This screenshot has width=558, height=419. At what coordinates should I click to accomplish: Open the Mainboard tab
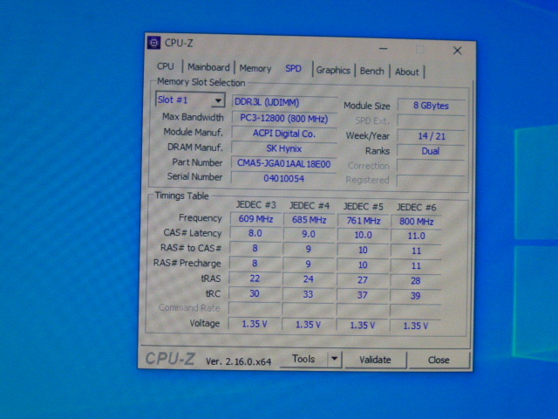click(x=208, y=67)
